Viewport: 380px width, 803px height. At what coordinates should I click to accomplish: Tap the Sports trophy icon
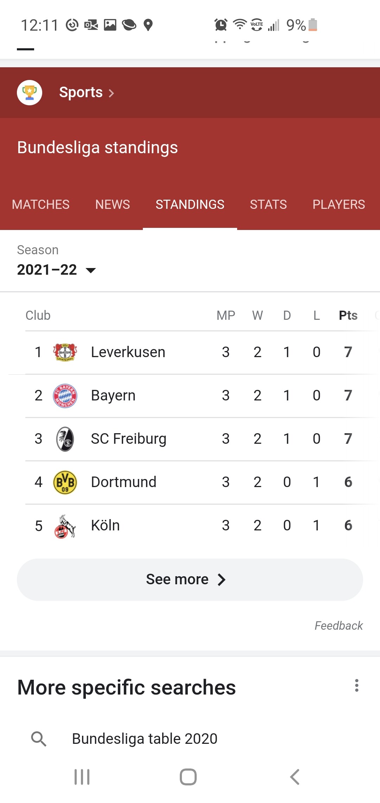(30, 93)
